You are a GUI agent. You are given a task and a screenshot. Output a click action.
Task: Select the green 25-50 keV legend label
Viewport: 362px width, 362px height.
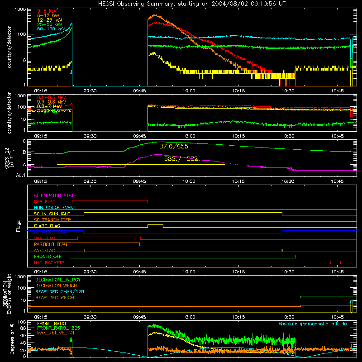click(x=49, y=24)
